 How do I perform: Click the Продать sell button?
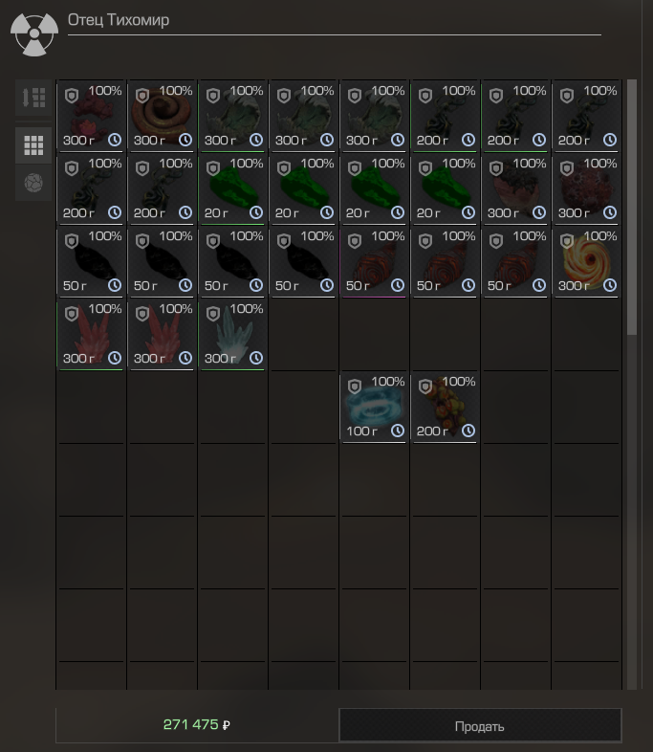click(x=480, y=725)
